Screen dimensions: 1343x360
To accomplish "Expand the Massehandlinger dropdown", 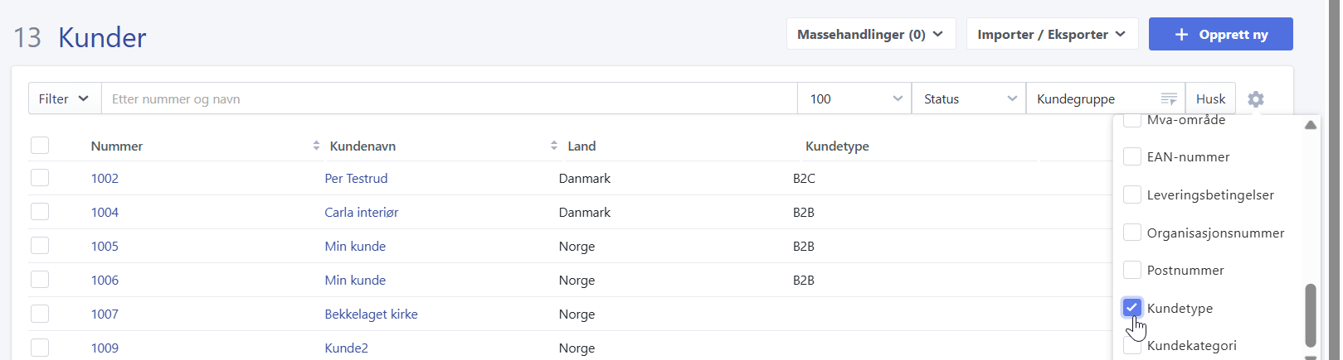I will click(x=870, y=35).
